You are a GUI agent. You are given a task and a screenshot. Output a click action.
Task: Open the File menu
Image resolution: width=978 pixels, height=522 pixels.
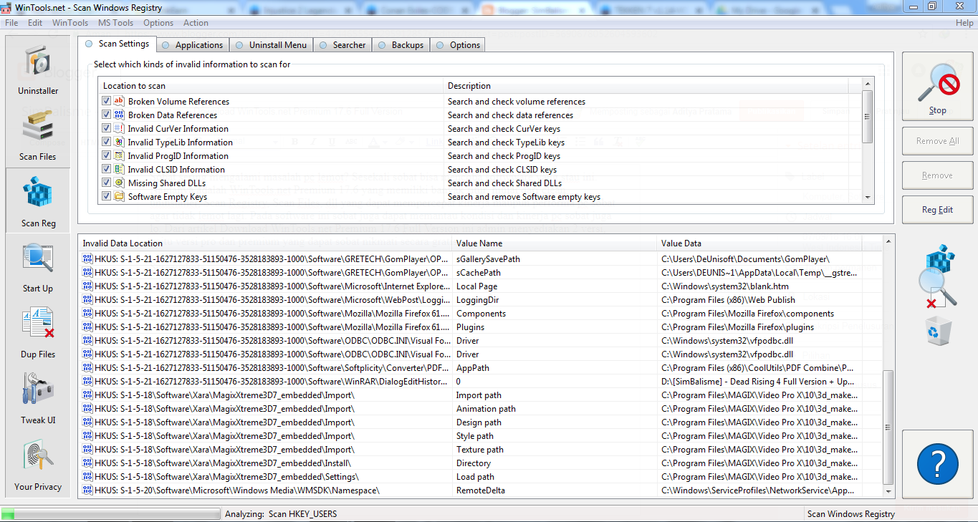click(x=11, y=23)
